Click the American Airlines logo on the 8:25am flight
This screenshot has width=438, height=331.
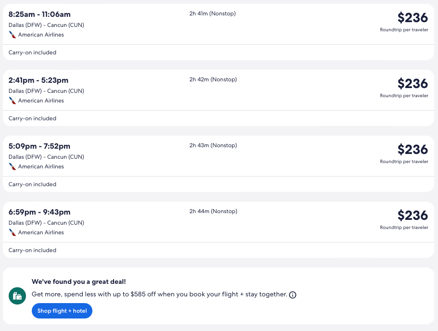pos(13,35)
